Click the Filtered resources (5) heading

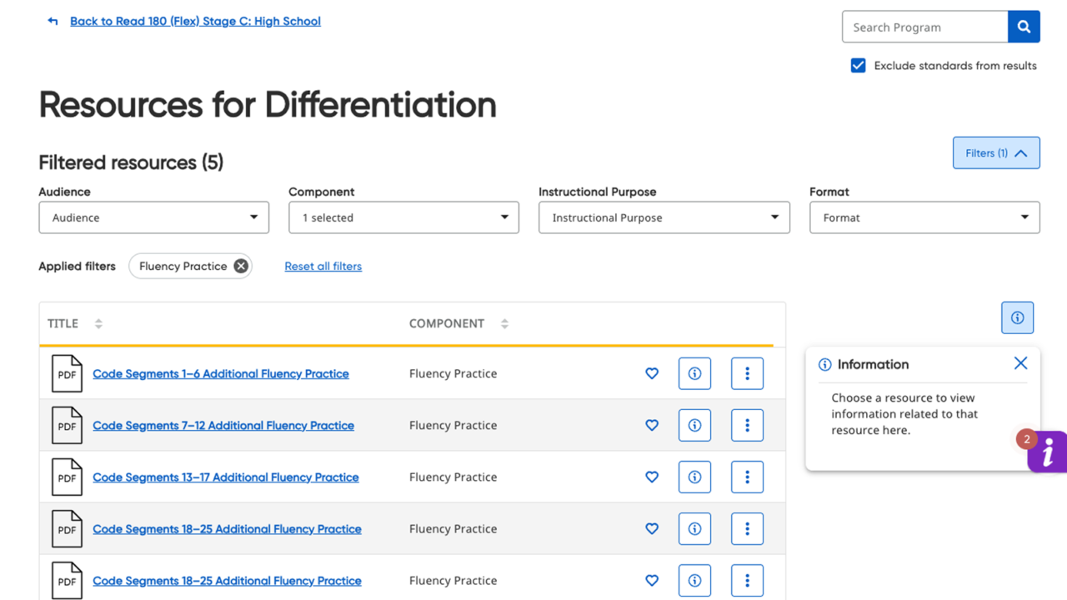[131, 162]
